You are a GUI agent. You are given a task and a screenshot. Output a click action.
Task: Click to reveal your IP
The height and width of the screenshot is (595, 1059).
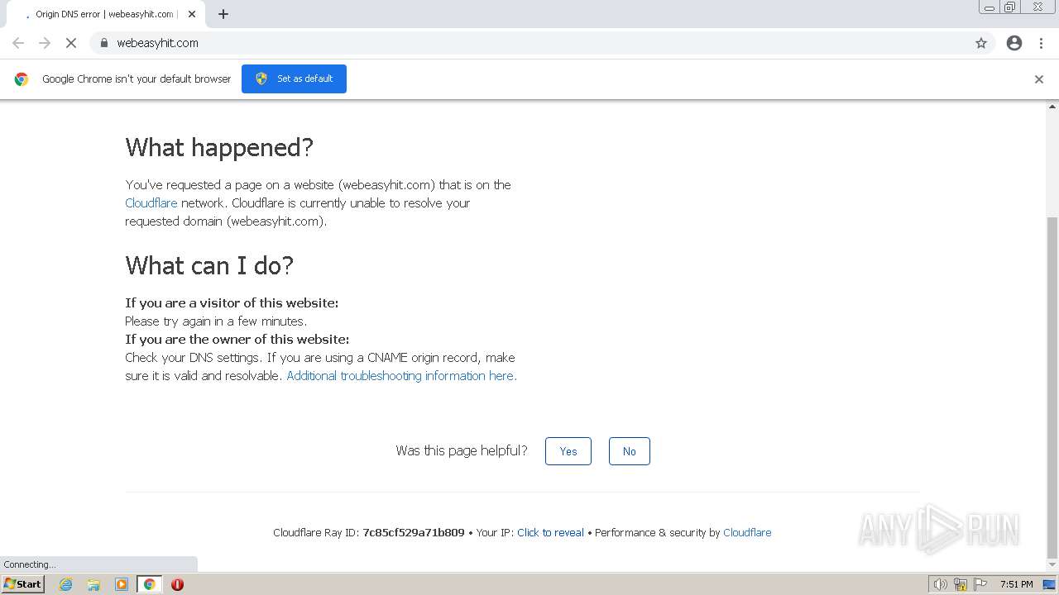coord(550,532)
